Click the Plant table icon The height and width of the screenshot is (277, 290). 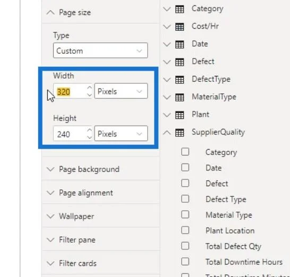point(180,115)
